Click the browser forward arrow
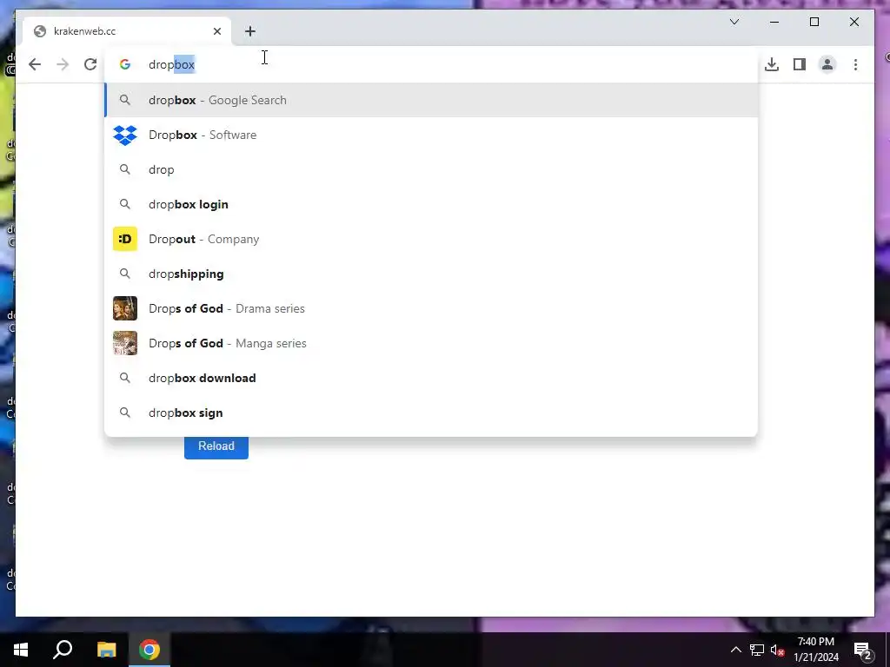The height and width of the screenshot is (667, 890). coord(63,64)
